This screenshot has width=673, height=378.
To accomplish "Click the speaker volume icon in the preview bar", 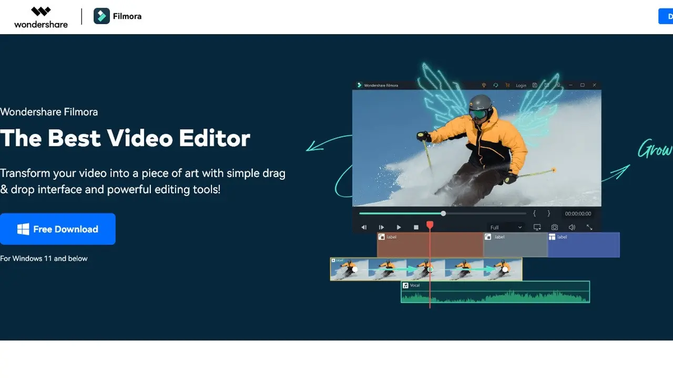I will coord(572,227).
